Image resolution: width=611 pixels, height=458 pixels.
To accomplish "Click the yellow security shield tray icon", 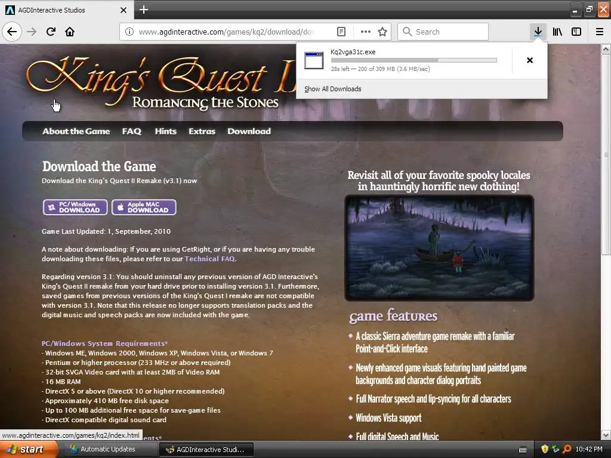I will (545, 449).
